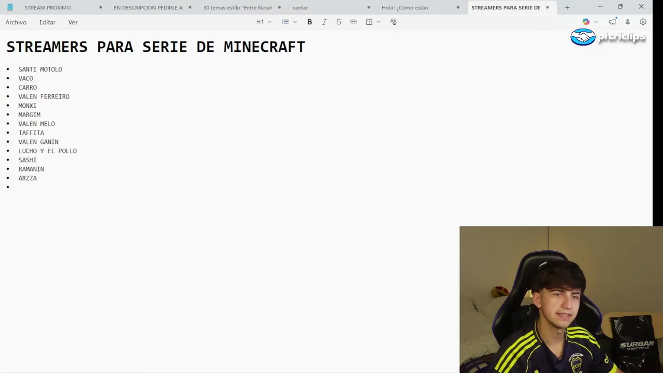Click the MONXI list item
The width and height of the screenshot is (663, 373).
click(27, 106)
